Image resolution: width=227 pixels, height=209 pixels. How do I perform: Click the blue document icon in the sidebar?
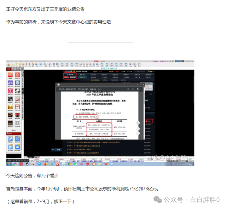pos(17,83)
